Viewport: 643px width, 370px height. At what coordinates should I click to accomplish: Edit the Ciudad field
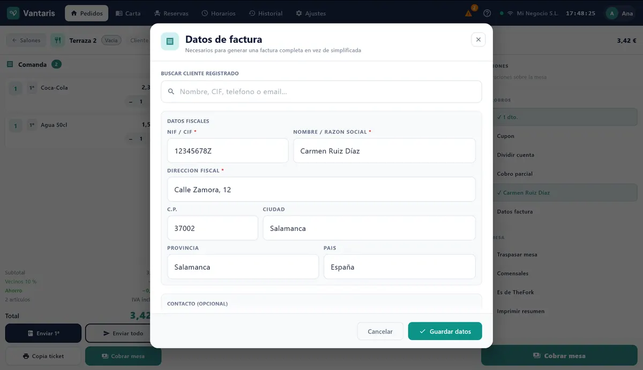pyautogui.click(x=369, y=228)
